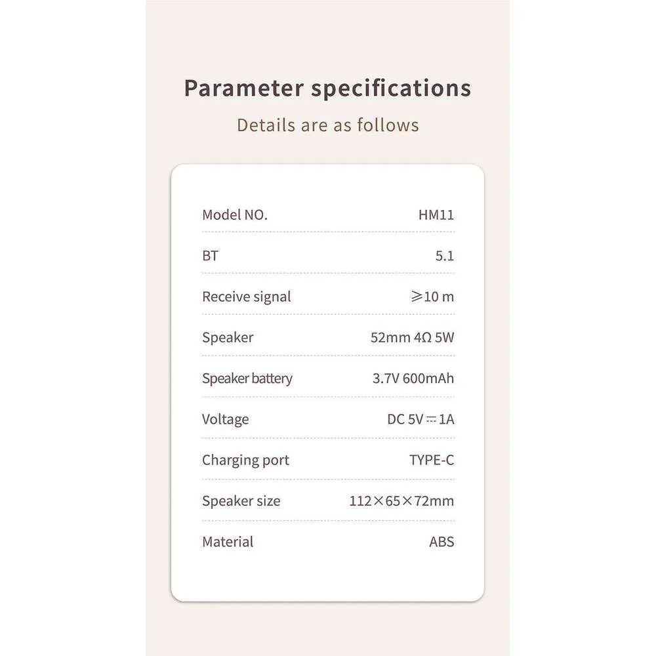Click the ABS material value

pos(441,542)
